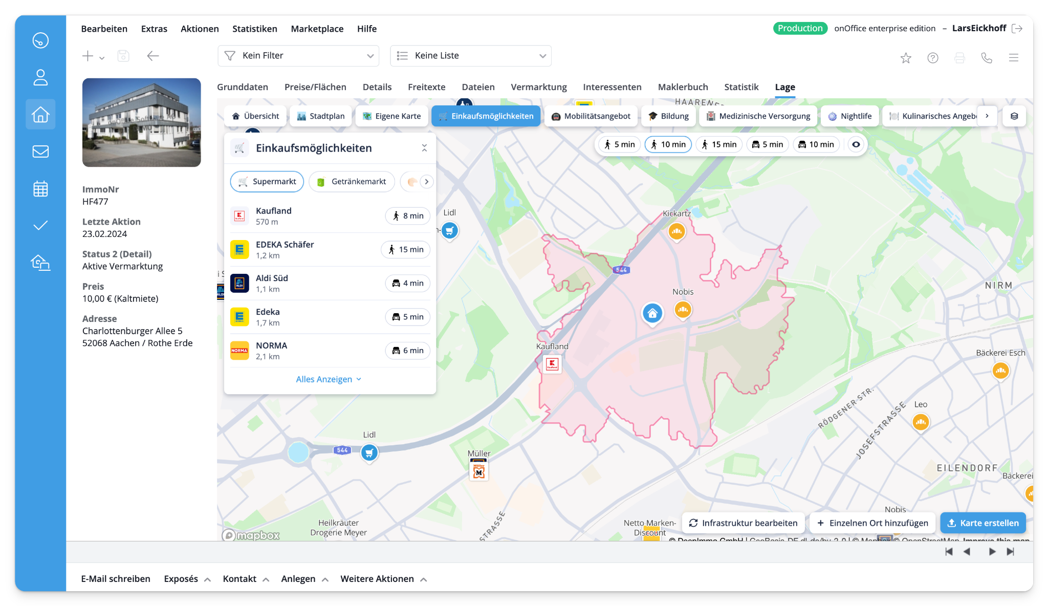Add record to favorites star icon

906,58
